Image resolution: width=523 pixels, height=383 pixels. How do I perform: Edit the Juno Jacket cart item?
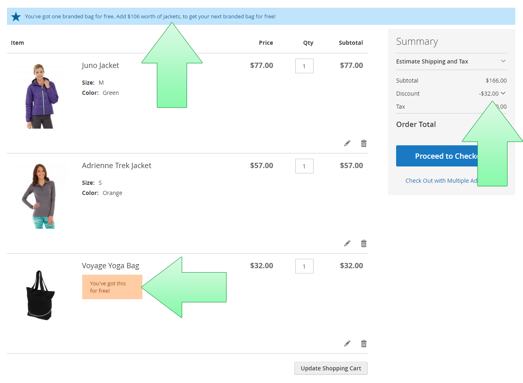[x=347, y=143]
